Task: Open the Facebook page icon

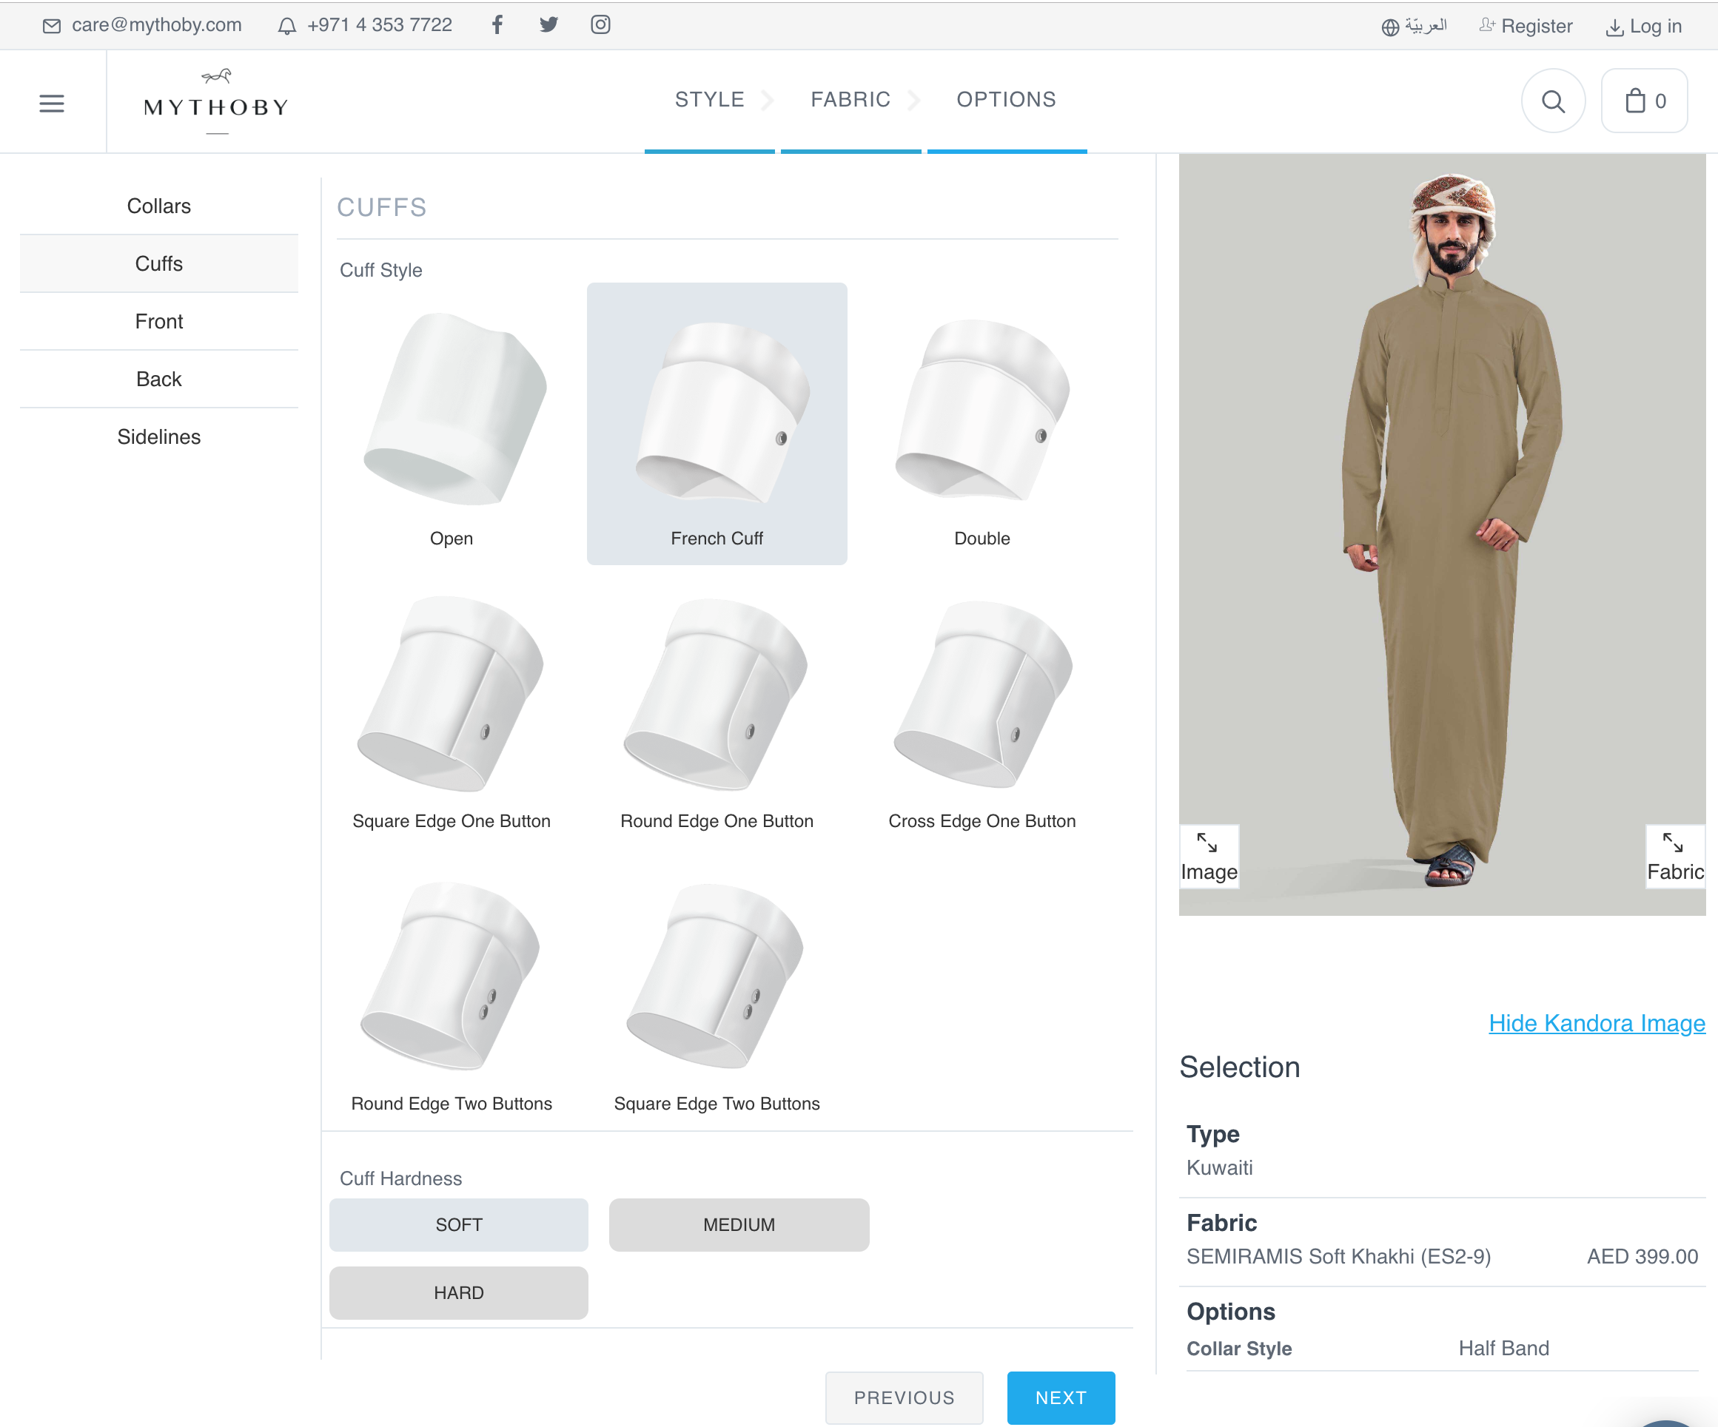Action: point(497,24)
